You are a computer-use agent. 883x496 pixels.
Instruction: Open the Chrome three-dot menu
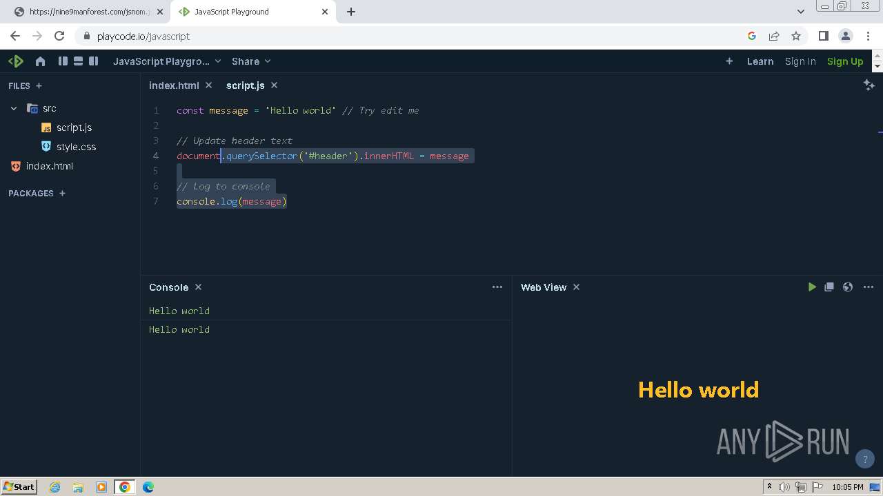867,36
